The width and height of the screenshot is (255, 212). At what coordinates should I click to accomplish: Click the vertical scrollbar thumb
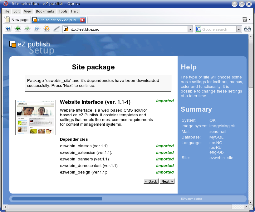(x=251, y=63)
